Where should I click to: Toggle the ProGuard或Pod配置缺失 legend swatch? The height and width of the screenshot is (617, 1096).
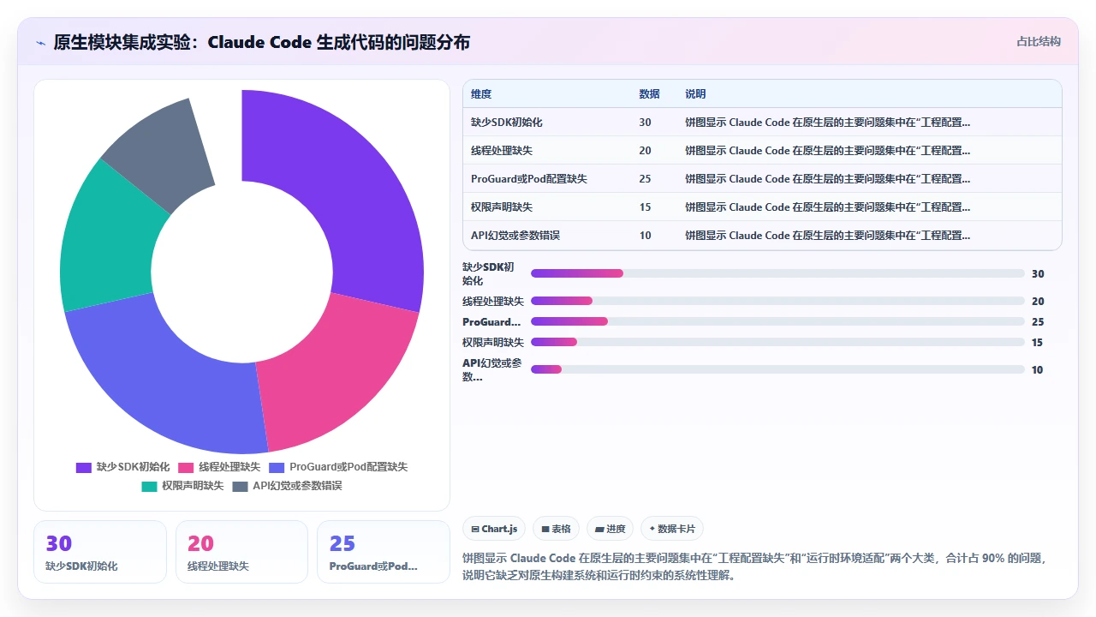[x=277, y=467]
